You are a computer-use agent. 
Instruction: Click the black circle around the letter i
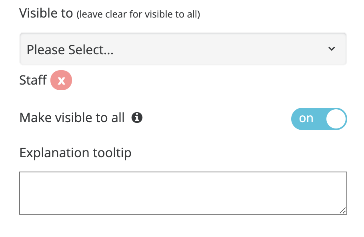[137, 118]
